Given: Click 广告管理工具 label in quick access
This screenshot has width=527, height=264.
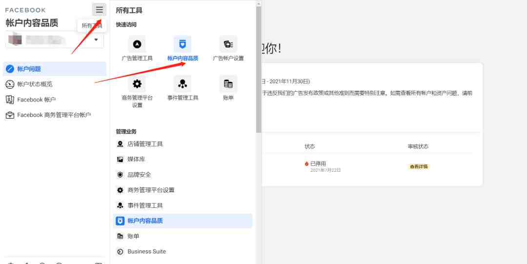Looking at the screenshot, I should click(x=137, y=58).
